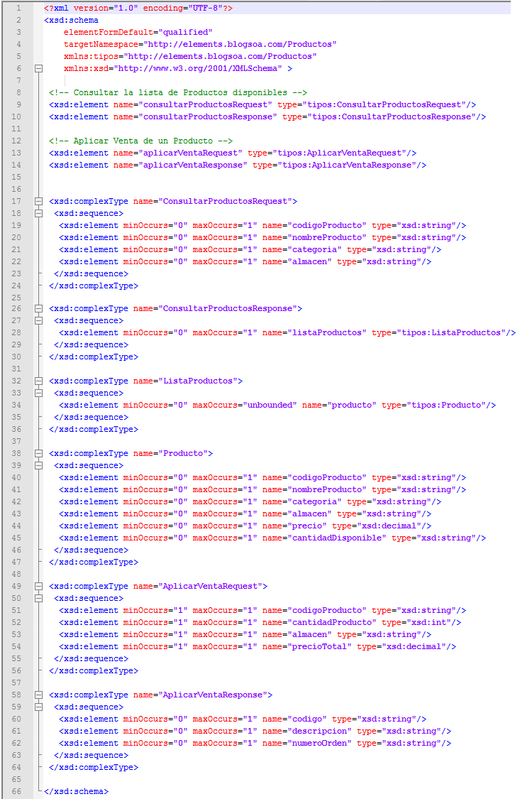Click the consultarProductosResponse element name
Image resolution: width=520 pixels, height=799 pixels.
coord(208,116)
